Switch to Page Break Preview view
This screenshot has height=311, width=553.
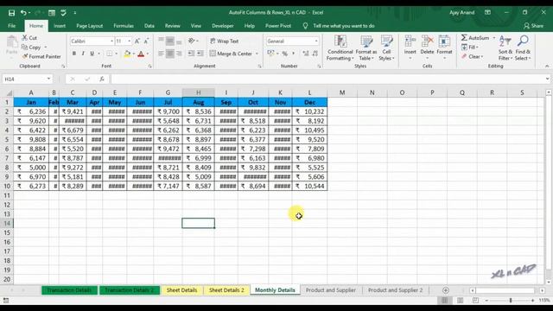475,300
